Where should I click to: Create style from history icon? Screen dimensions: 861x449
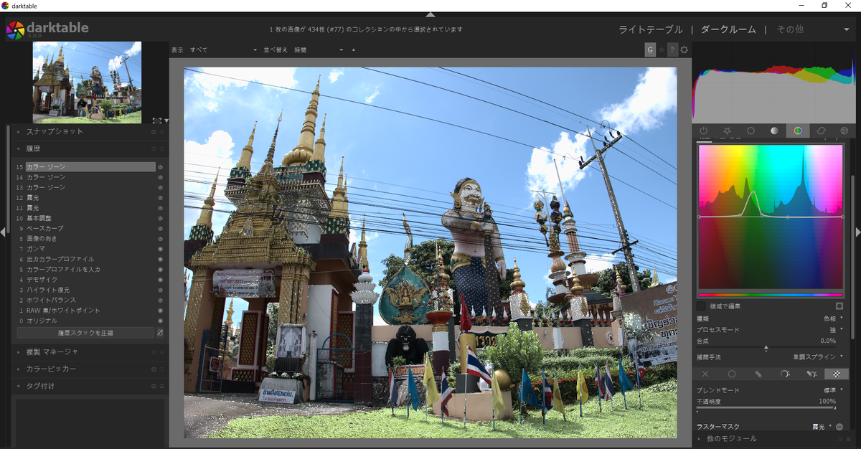click(x=160, y=333)
